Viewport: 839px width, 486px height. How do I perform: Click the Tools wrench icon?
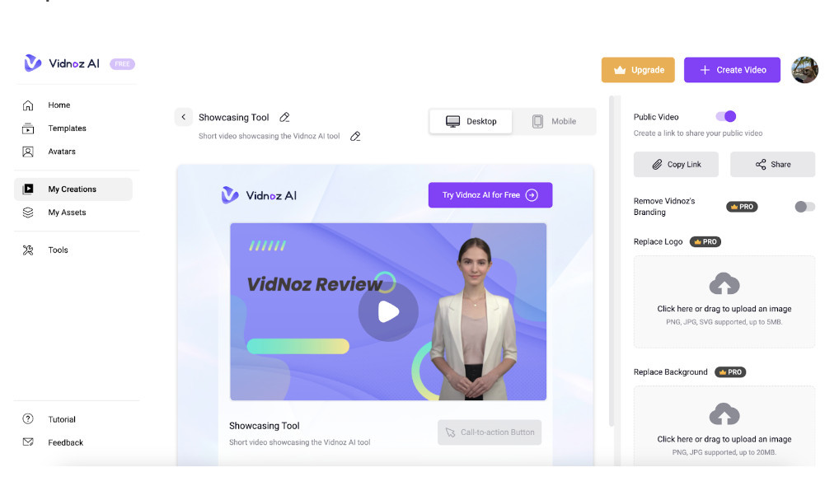click(x=28, y=250)
